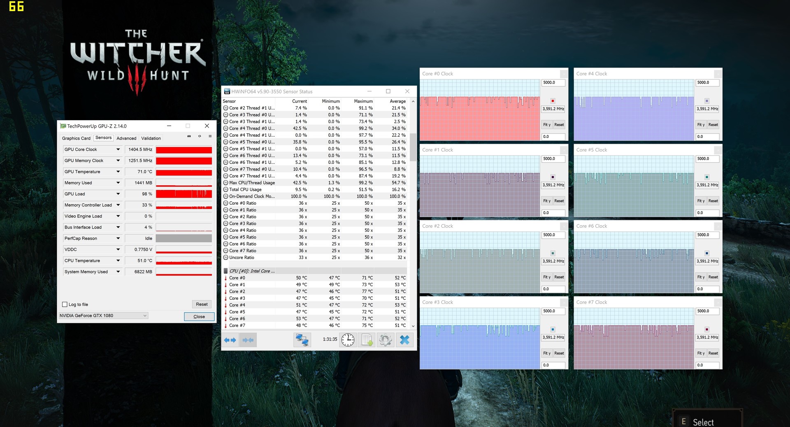Viewport: 790px width, 427px height.
Task: Click the Bus Interface Load sensor dropdown
Action: [x=118, y=227]
